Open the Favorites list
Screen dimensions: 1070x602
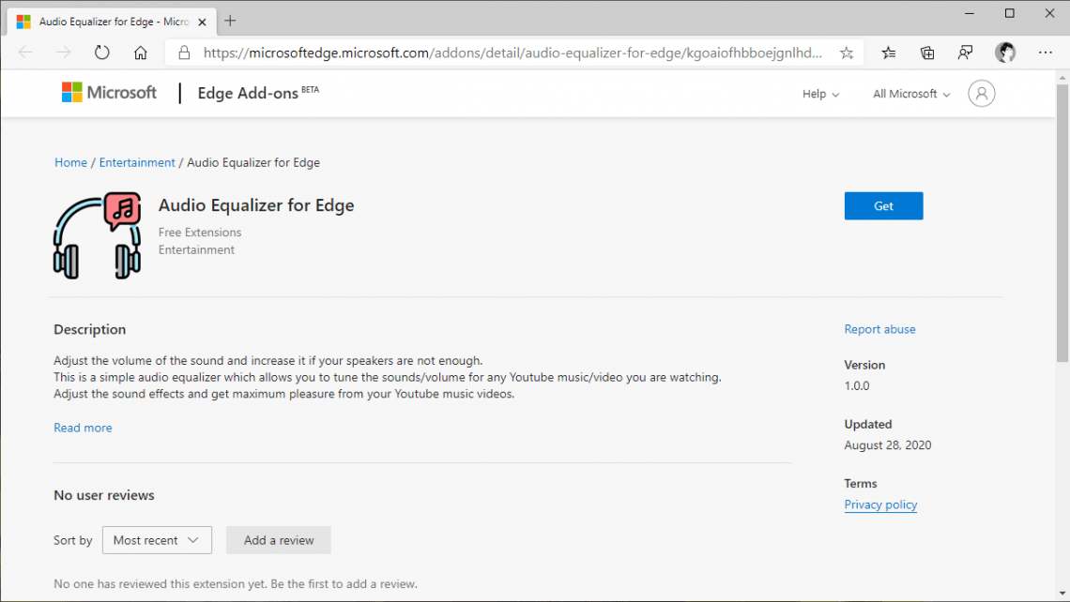(888, 53)
